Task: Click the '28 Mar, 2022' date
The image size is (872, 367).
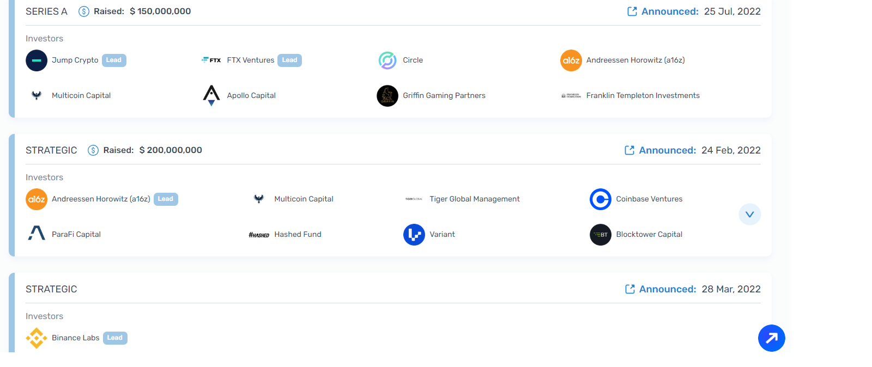Action: [x=731, y=289]
